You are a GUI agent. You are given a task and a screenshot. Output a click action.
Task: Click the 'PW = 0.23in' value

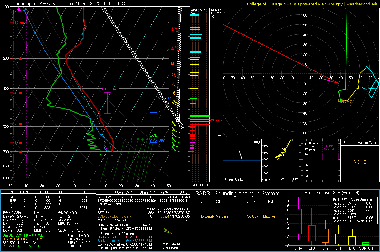click(12, 213)
